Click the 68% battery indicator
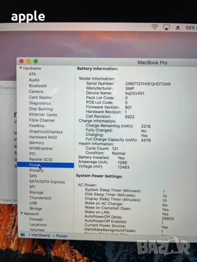The image size is (197, 262). pos(190,28)
